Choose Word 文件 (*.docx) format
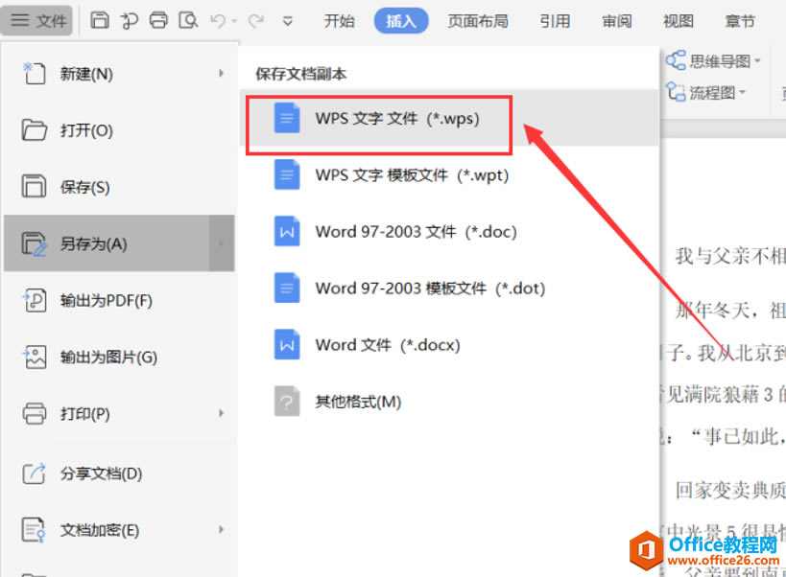Viewport: 786px width, 577px height. click(x=450, y=345)
